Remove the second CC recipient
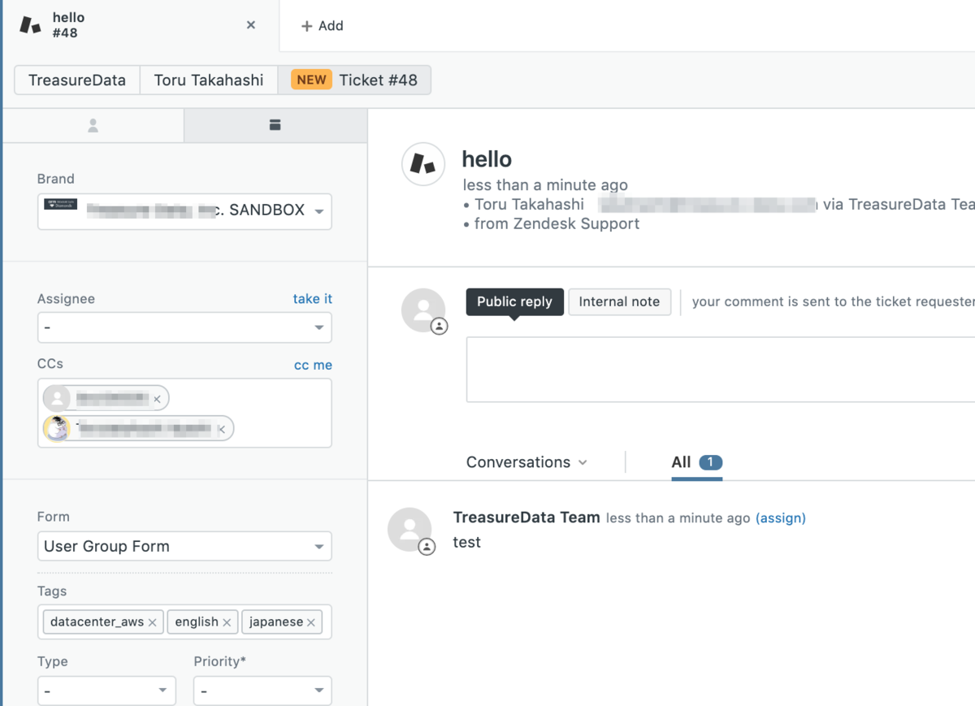The width and height of the screenshot is (975, 706). [x=222, y=429]
